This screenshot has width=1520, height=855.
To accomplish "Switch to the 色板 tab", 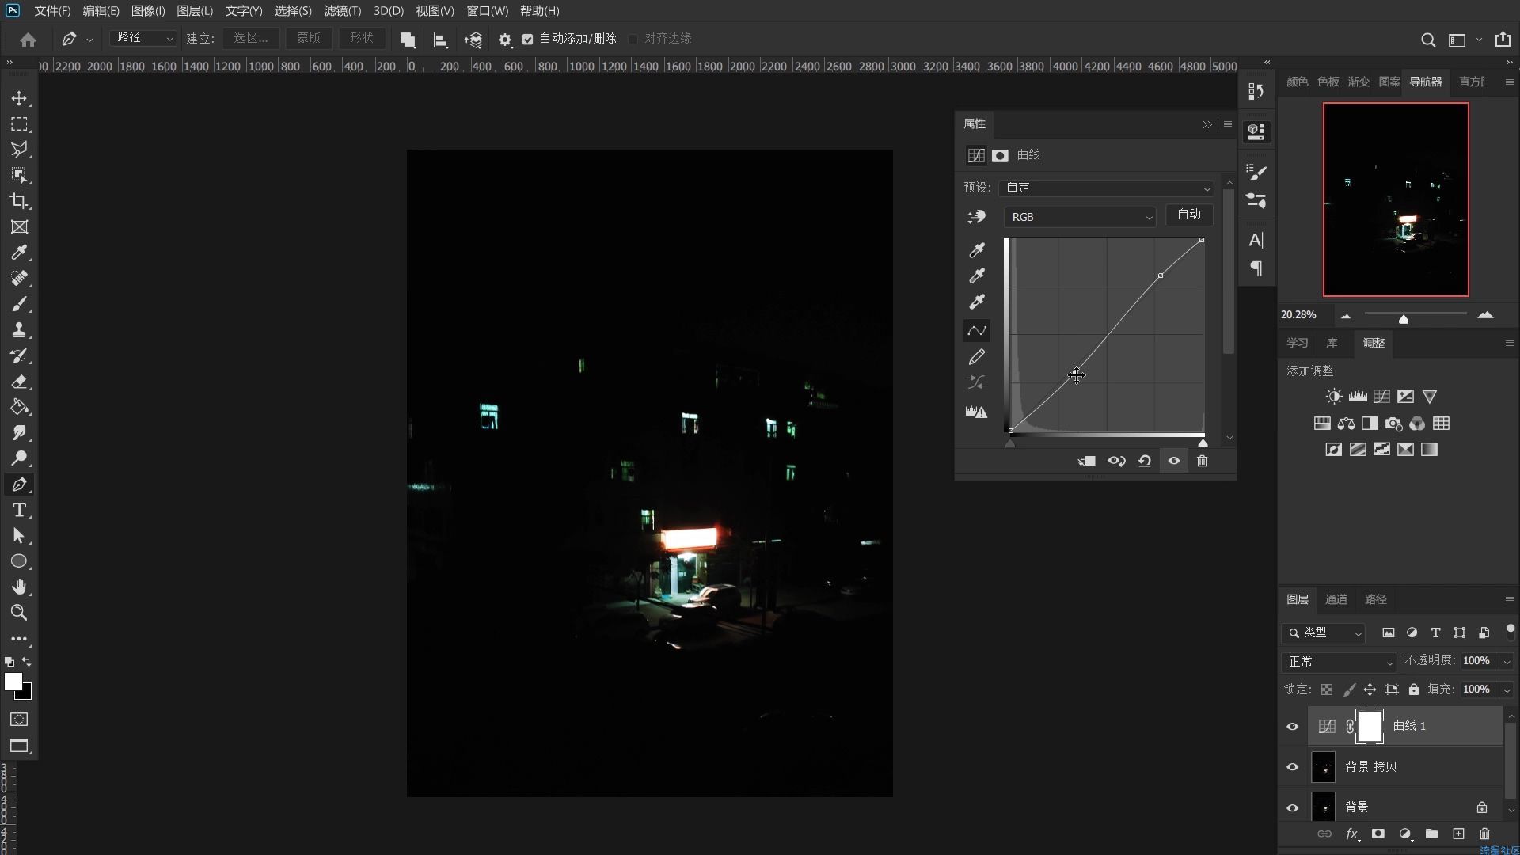I will click(x=1328, y=82).
